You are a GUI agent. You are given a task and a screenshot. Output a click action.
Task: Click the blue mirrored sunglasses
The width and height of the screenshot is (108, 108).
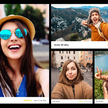click(x=13, y=34)
